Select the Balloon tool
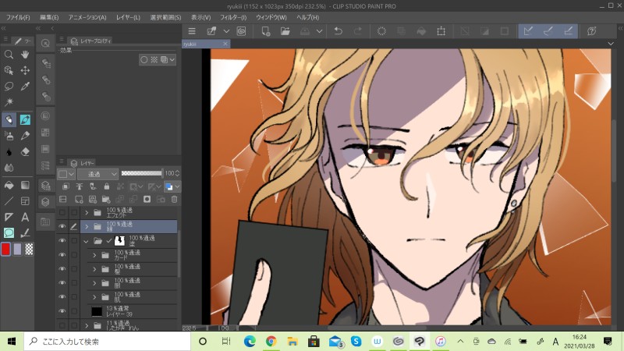This screenshot has width=624, height=351. point(9,232)
